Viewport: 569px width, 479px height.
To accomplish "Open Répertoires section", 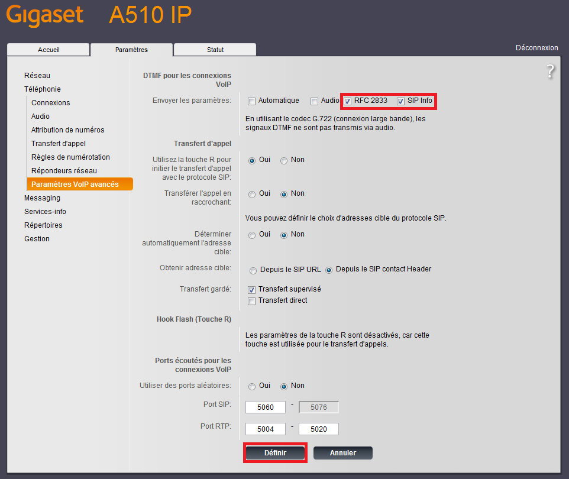I will [x=43, y=225].
